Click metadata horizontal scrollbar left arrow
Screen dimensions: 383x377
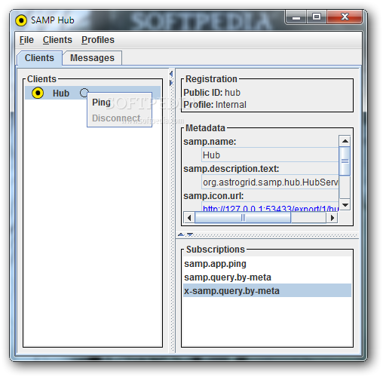point(189,218)
